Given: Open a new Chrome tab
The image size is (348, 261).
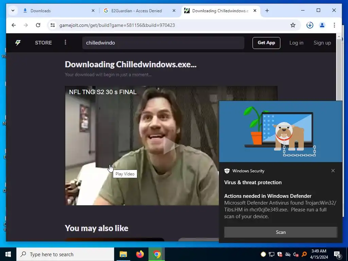Looking at the screenshot, I should pyautogui.click(x=267, y=11).
